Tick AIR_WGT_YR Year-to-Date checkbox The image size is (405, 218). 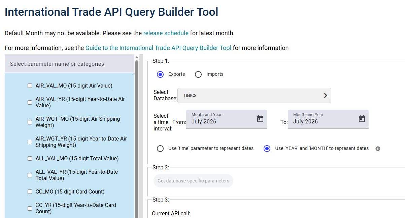point(30,142)
